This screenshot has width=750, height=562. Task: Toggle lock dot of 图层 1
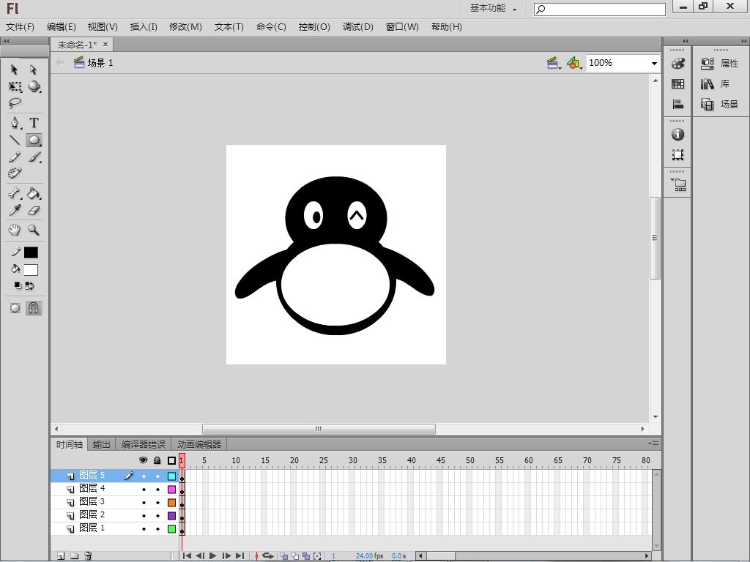[x=157, y=529]
